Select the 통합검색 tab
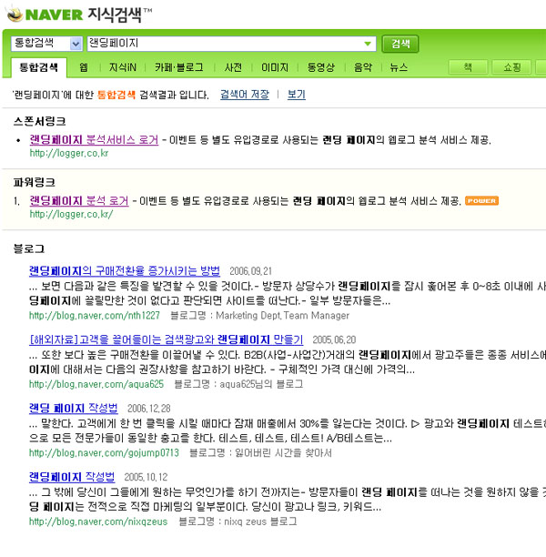The height and width of the screenshot is (557, 546). 38,67
